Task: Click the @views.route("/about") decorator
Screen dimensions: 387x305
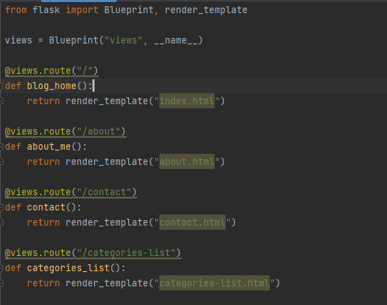Action: point(65,132)
